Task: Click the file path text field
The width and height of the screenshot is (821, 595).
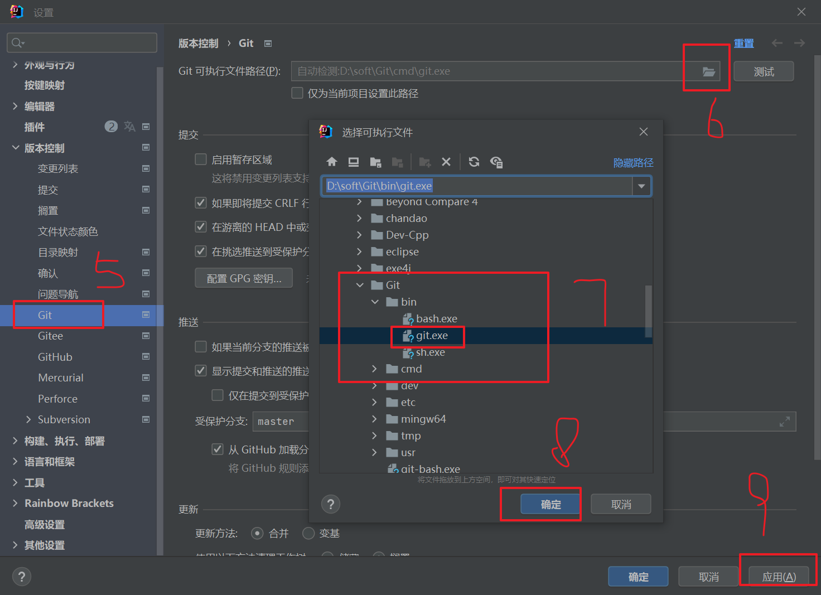Action: pos(478,186)
